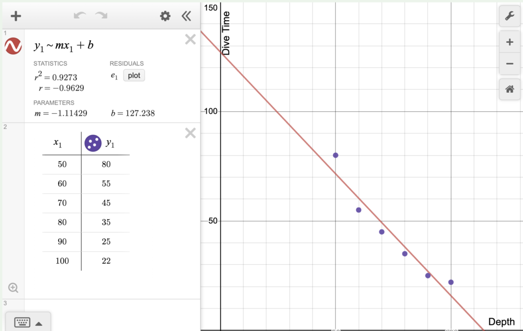Edit the regression formula y1 ~ mx1 + b
The image size is (523, 331).
[63, 45]
